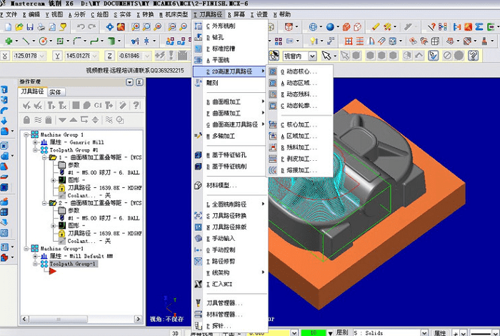500x336 pixels.
Task: Fit the geometry to screen
Action: coord(110,27)
